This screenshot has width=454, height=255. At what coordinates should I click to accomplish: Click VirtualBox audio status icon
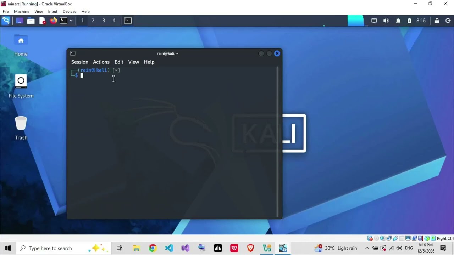click(x=382, y=238)
